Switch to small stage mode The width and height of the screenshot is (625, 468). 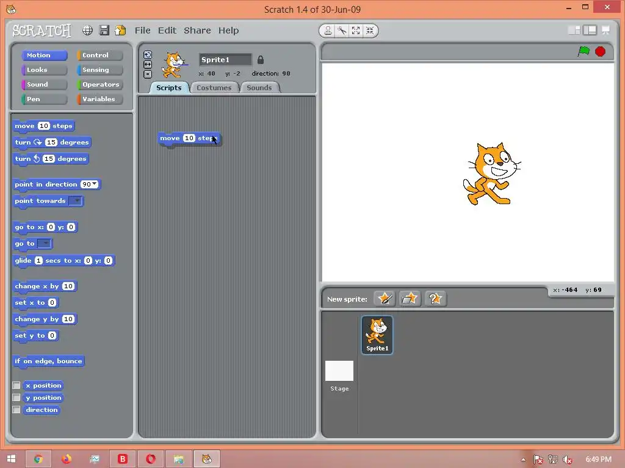click(574, 30)
